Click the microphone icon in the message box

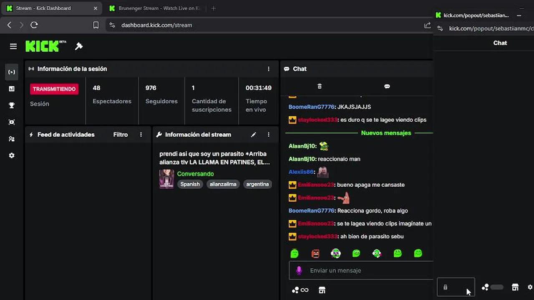coord(299,270)
